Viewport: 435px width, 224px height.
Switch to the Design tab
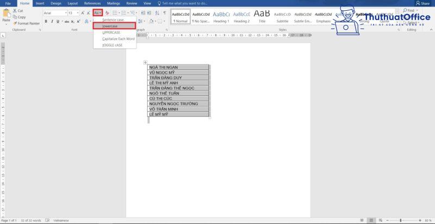click(56, 3)
